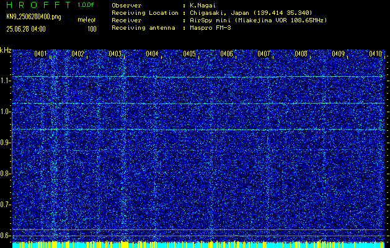Click the version label 1.00f
Viewport: 390px width, 248px height.
(86, 5)
